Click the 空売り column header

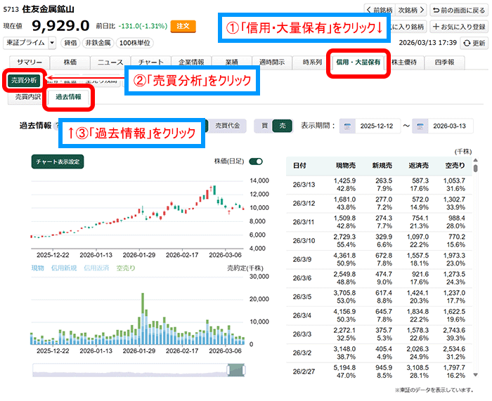(455, 166)
